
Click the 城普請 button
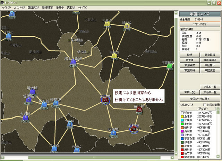[190, 60]
